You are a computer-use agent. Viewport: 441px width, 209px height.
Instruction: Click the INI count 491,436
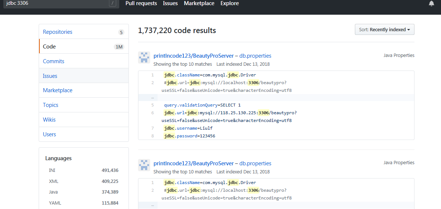110,170
